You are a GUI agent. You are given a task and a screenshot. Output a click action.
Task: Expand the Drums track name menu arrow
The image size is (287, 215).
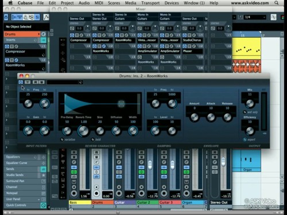39,34
